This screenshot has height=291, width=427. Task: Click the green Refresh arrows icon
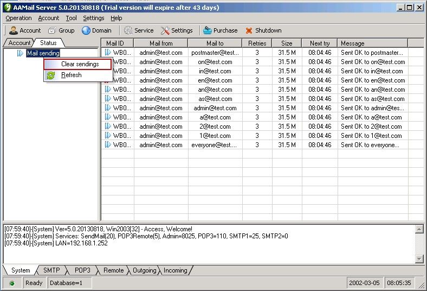point(51,75)
